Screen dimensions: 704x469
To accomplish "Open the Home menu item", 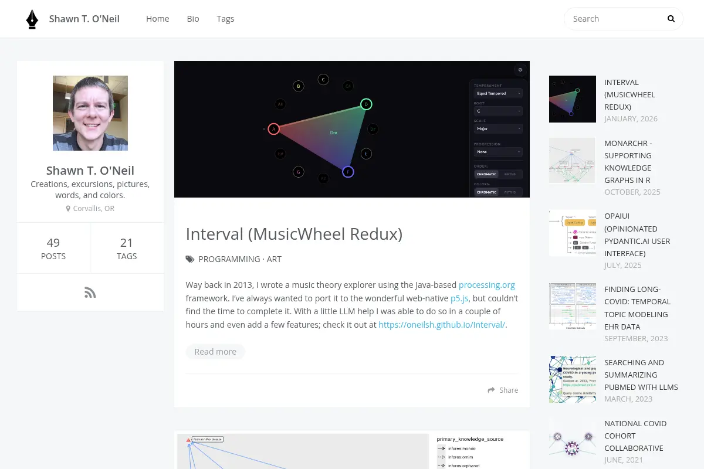I will (x=157, y=19).
